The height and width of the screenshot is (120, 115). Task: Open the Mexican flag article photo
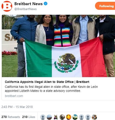(58, 46)
